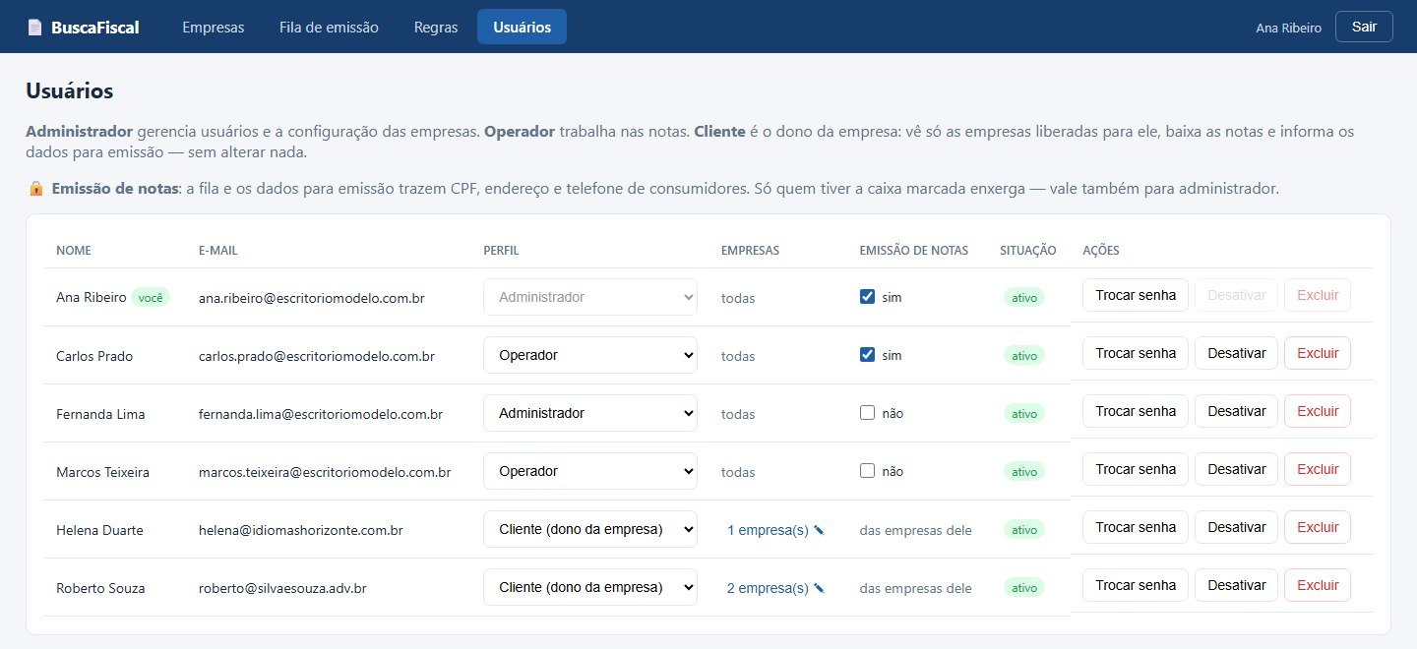
Task: Click the SITUAÇÃO column header
Action: (1028, 251)
